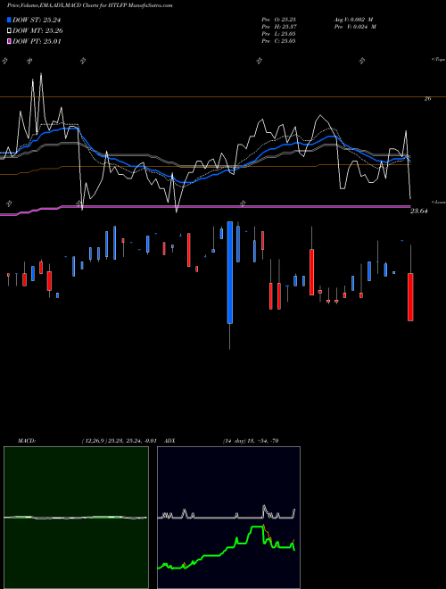446x589 pixels.
Task: Open the green MACD indicator chart panel
Action: pyautogui.click(x=76, y=518)
